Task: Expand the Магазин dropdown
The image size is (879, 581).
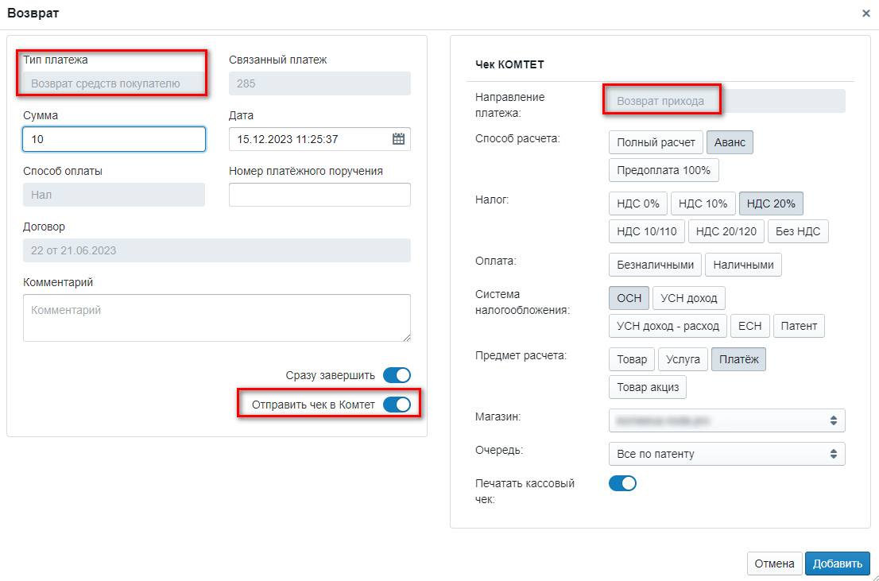Action: click(x=726, y=420)
